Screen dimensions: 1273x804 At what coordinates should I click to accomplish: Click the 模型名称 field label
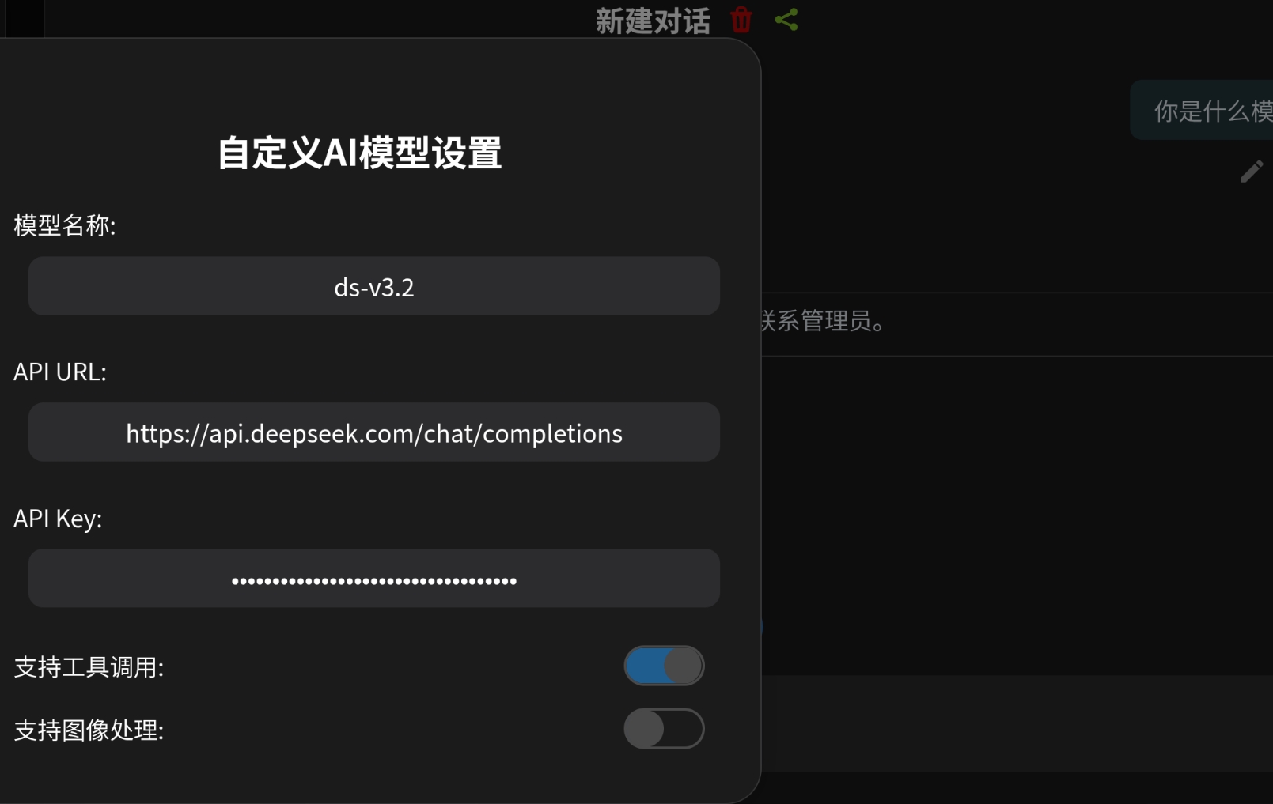(65, 226)
